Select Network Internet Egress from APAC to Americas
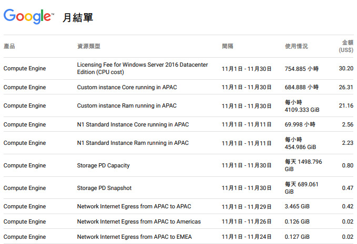Screen dimensions: 357x244 coord(139,221)
